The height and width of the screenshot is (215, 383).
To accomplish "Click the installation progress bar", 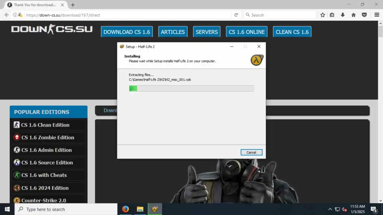I will 191,88.
